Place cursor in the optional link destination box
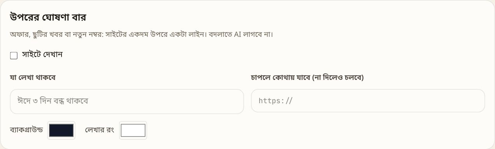Viewport: 495px width, 149px height. click(368, 101)
